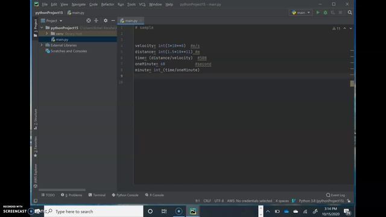Click Python 3.8 interpreter status entry
Screen dimensions: 386x217
(321, 201)
